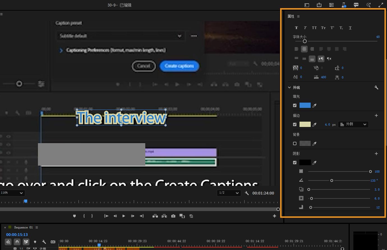Open quick export share icon

[319, 5]
